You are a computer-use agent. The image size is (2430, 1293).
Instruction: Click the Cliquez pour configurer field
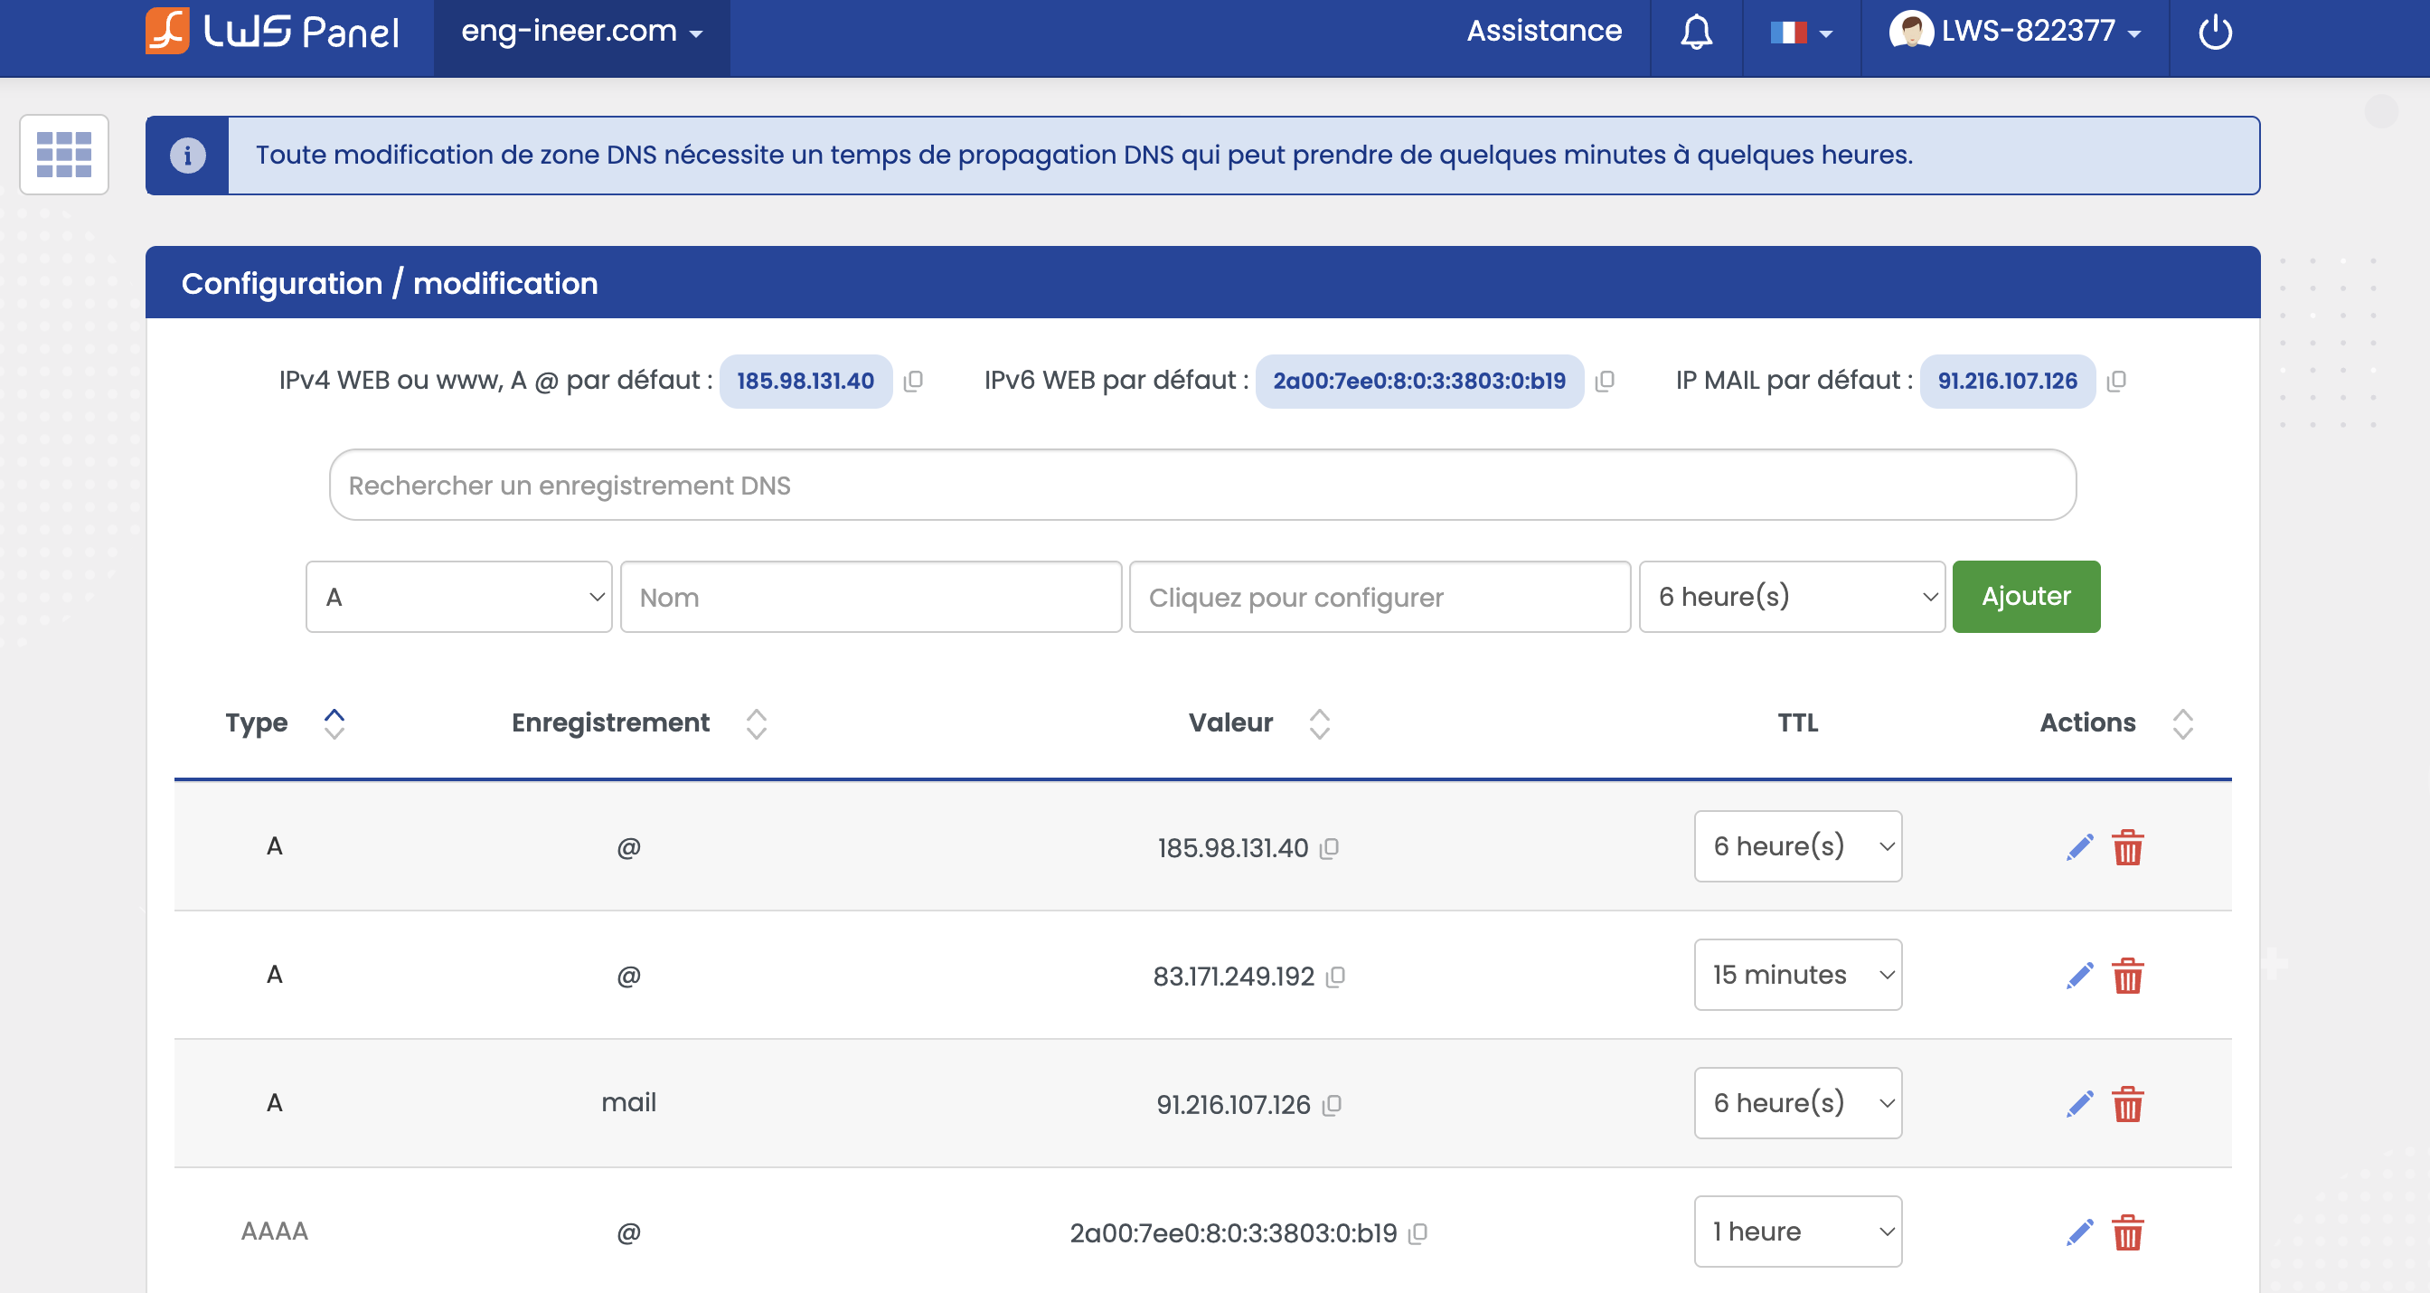click(x=1380, y=597)
